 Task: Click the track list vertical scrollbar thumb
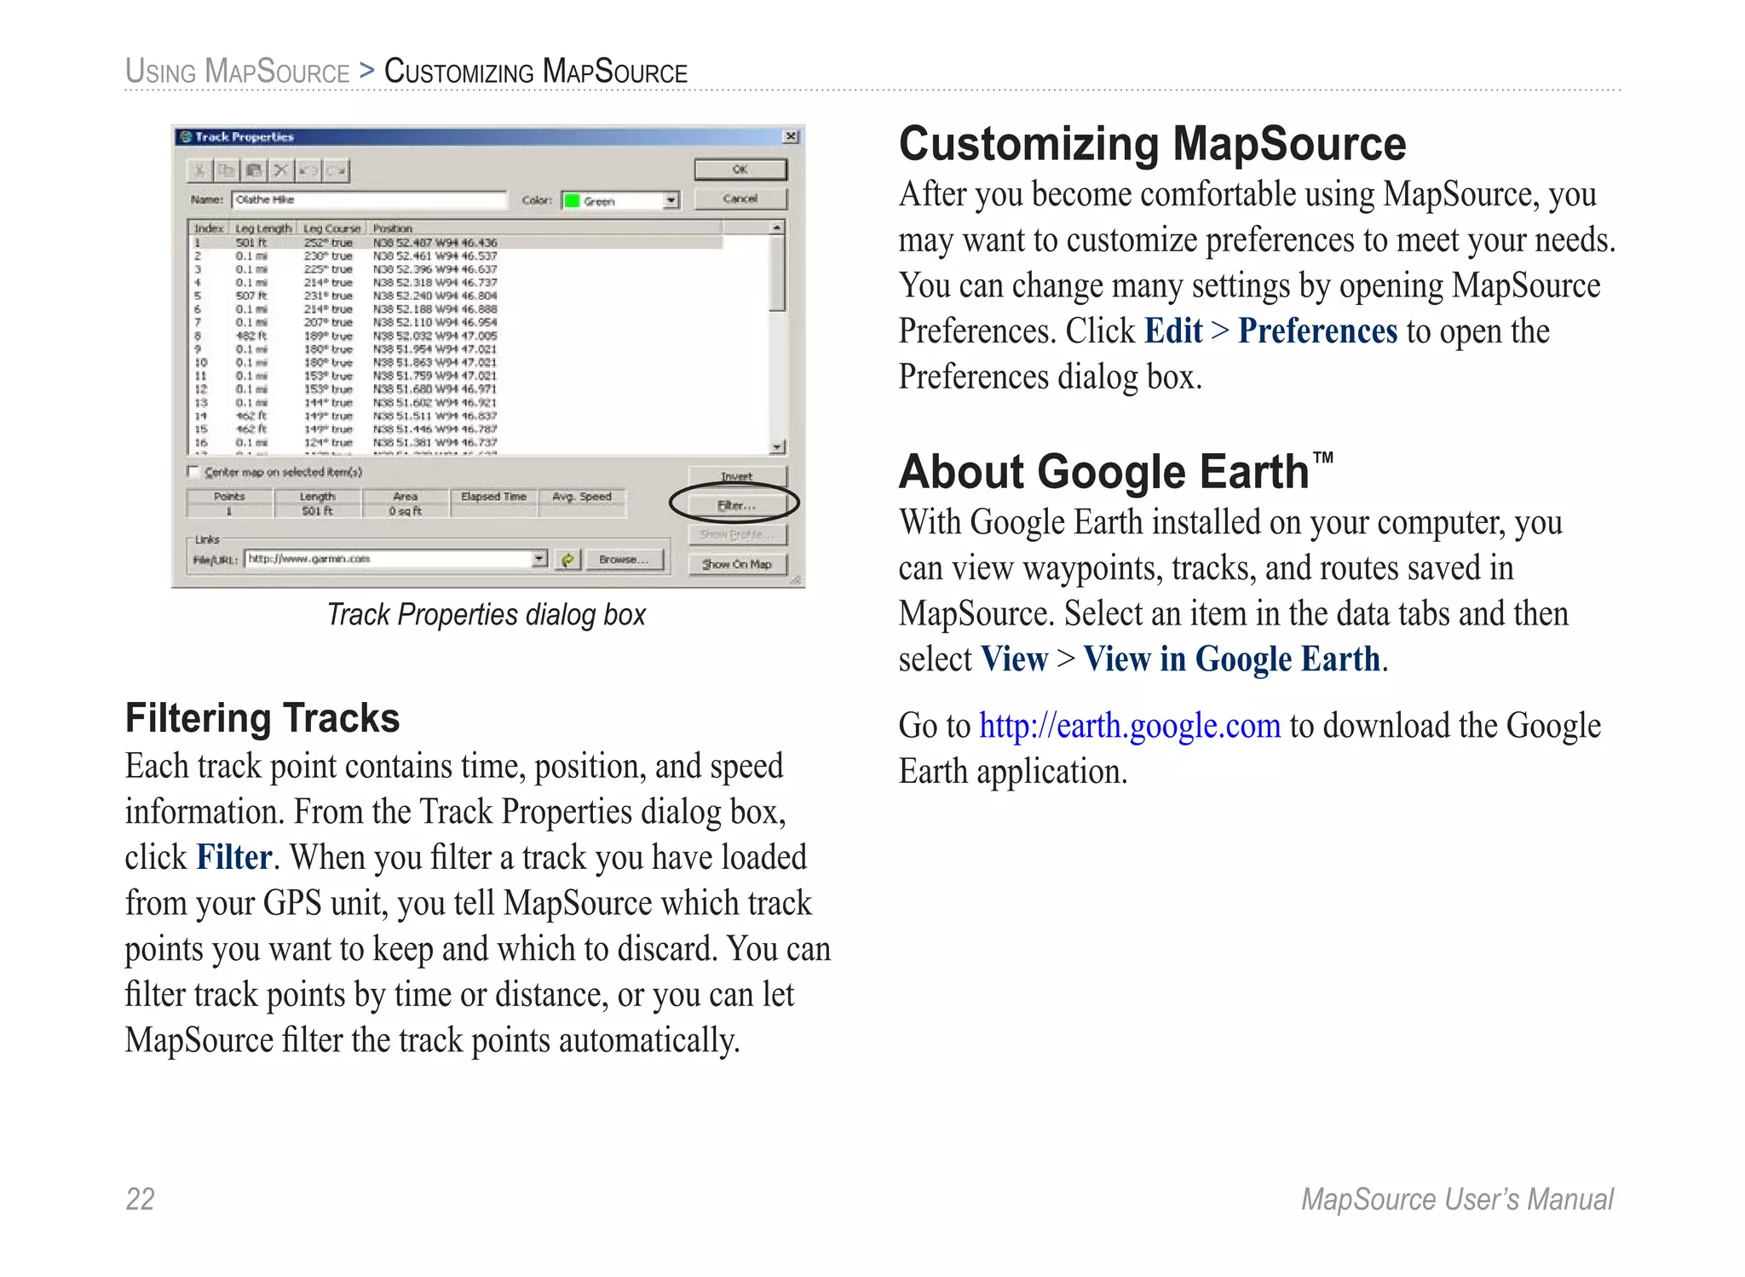777,273
